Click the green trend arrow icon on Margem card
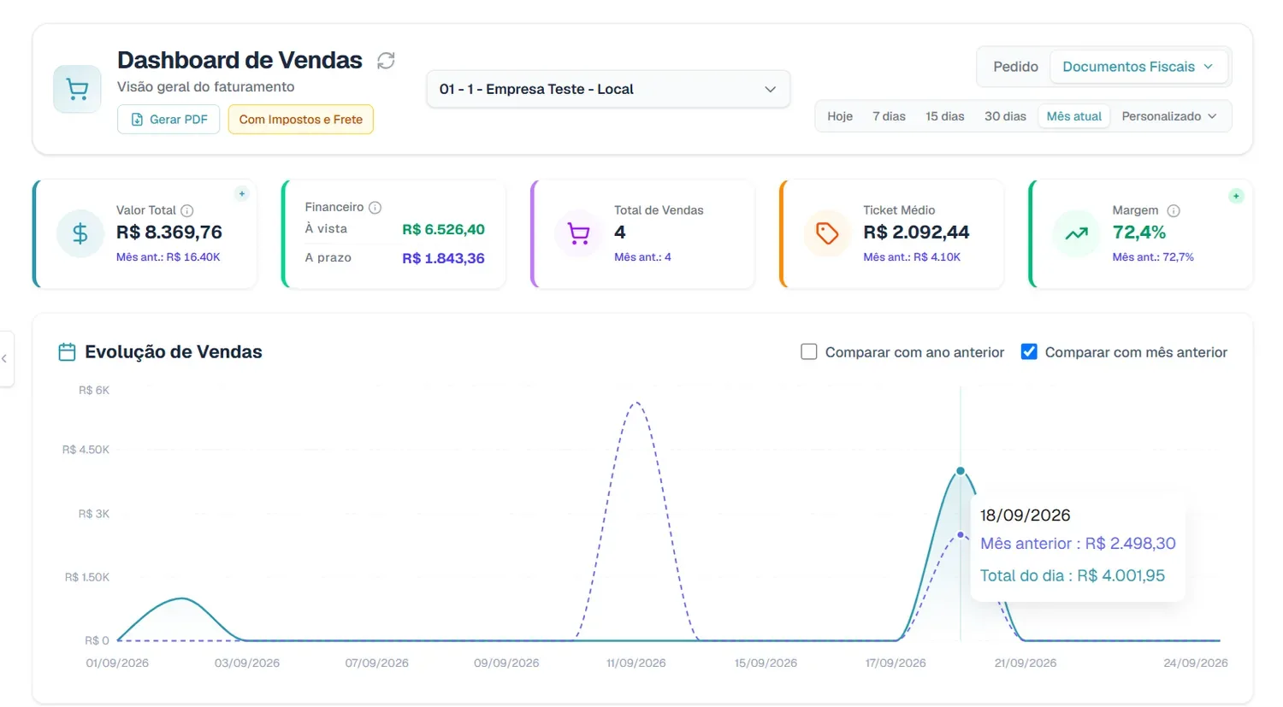The height and width of the screenshot is (707, 1283). pyautogui.click(x=1076, y=233)
